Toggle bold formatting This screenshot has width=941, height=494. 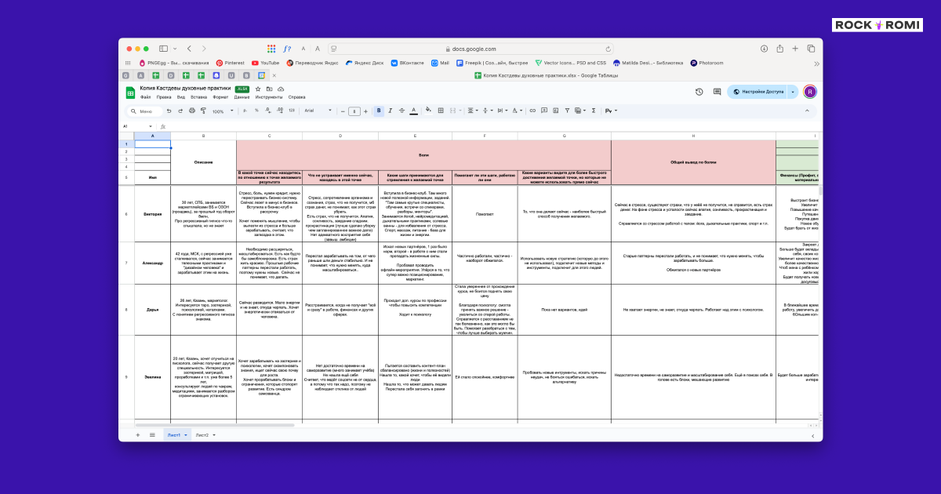coord(379,111)
